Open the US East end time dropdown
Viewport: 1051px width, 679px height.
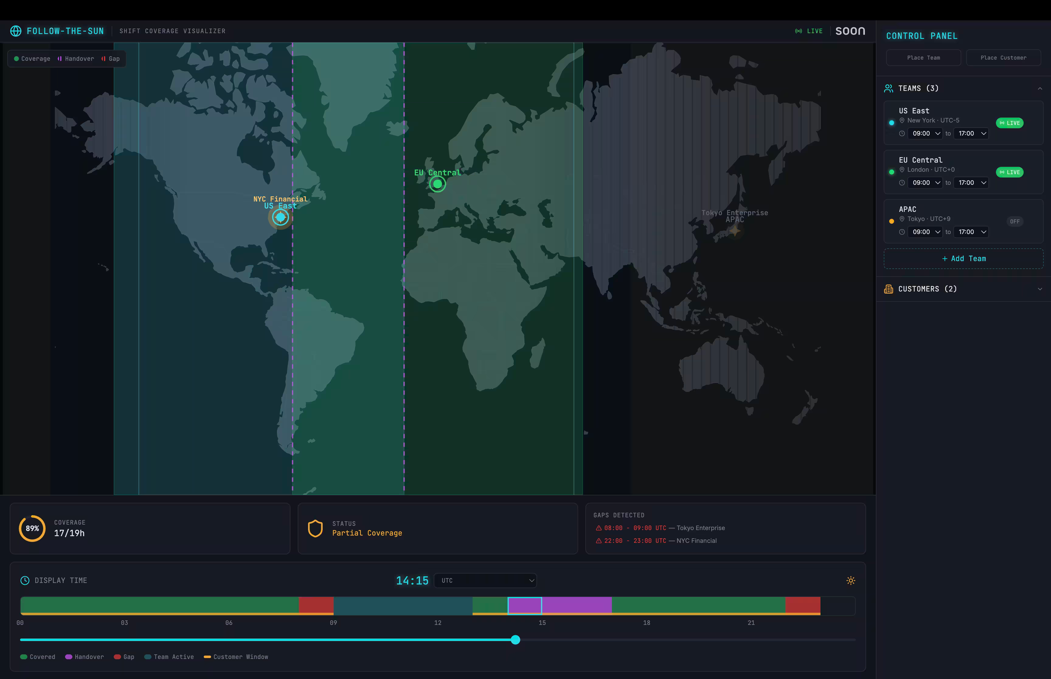[971, 134]
